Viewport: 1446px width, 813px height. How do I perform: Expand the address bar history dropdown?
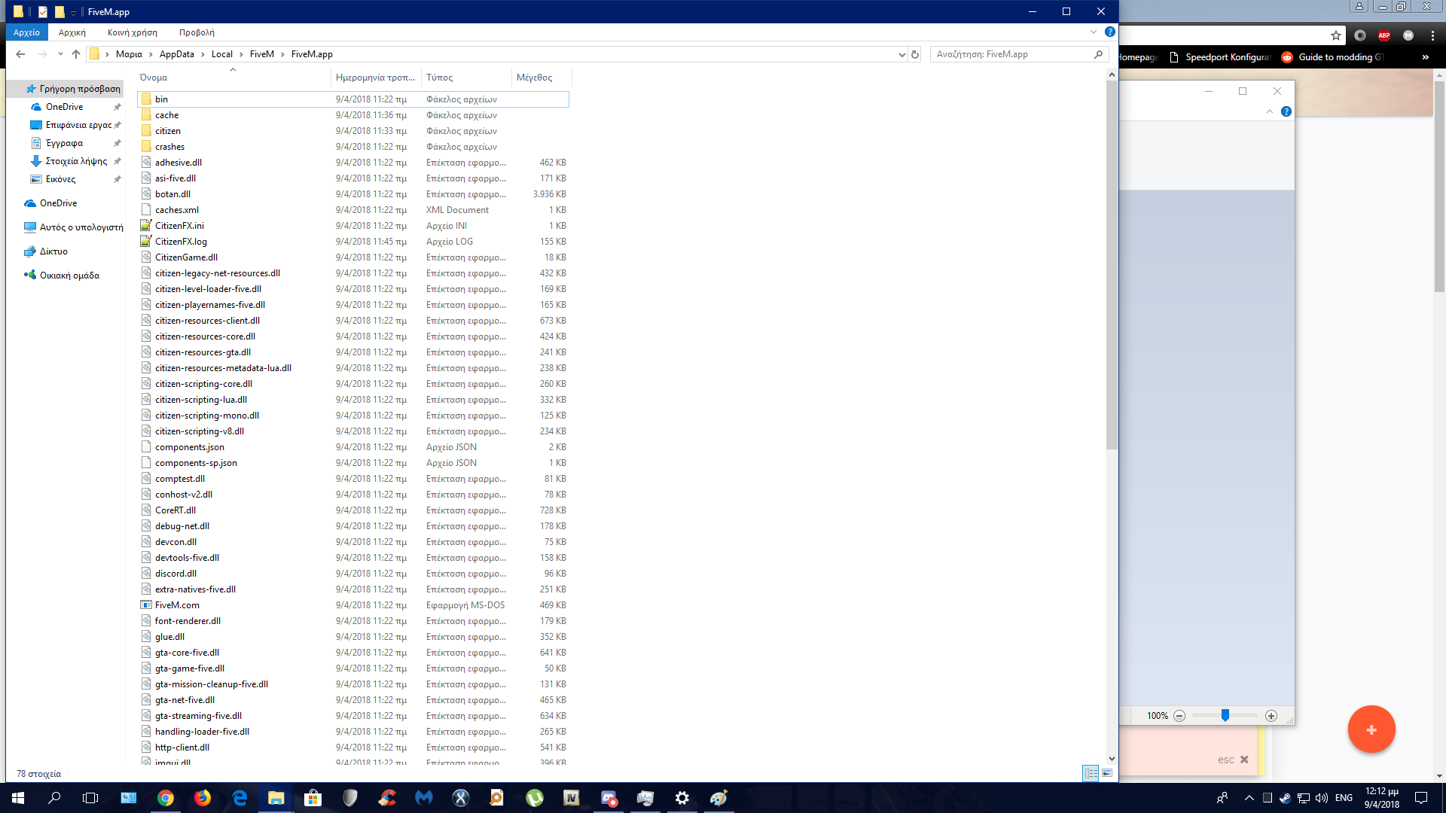pos(901,54)
